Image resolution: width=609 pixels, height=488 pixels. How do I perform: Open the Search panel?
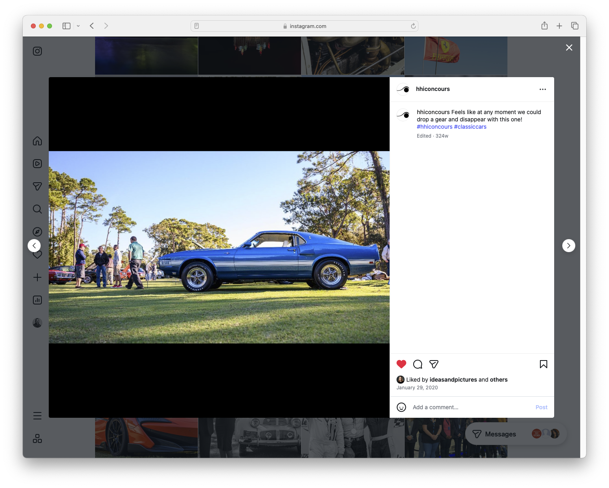coord(37,209)
